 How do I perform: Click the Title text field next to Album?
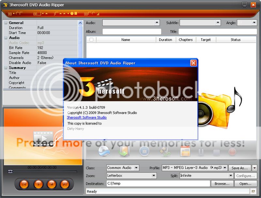coord(218,32)
